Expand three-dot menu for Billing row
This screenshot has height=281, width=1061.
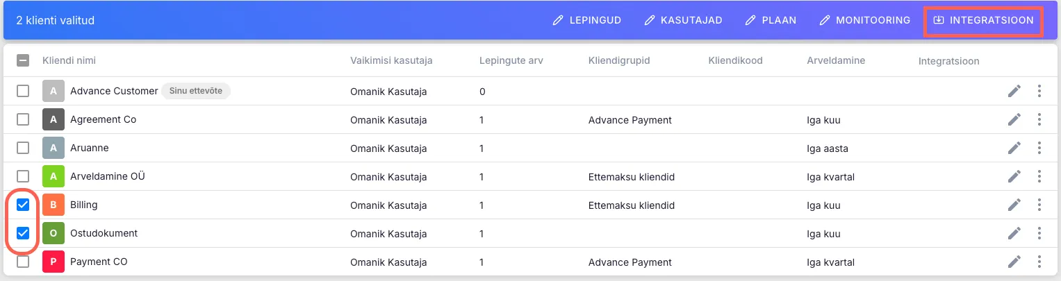[1039, 205]
